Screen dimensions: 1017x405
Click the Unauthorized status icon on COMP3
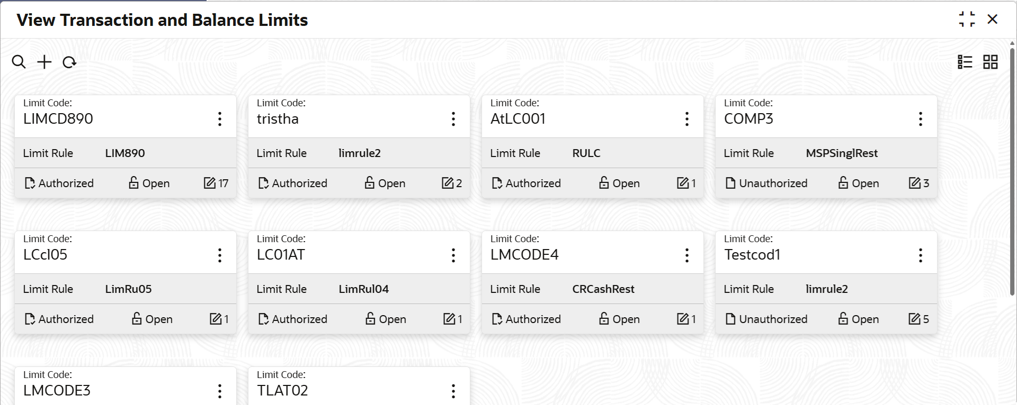point(730,183)
